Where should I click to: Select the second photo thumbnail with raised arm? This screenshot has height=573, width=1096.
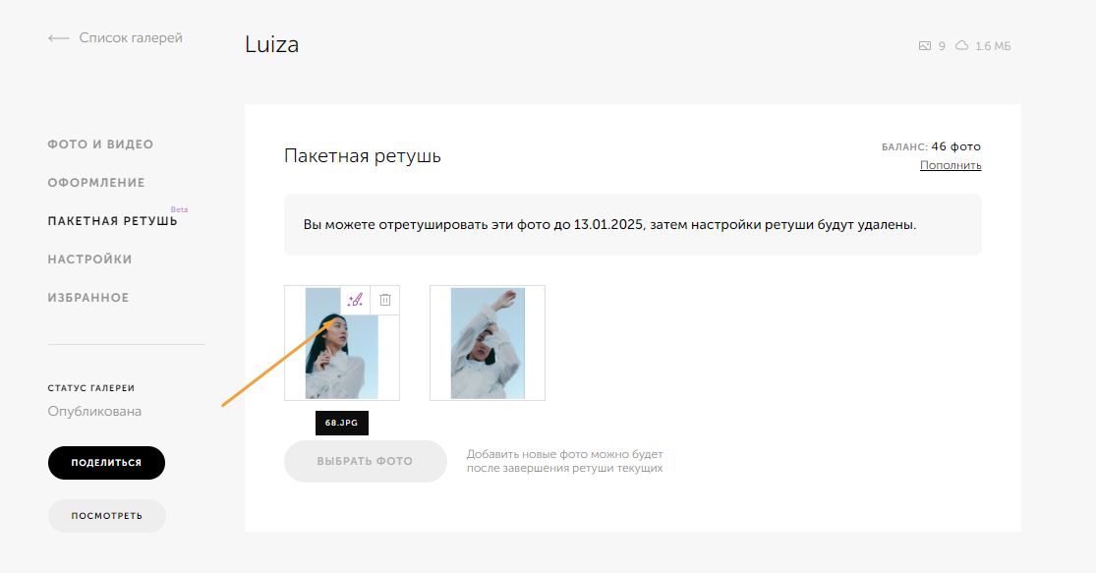point(488,343)
